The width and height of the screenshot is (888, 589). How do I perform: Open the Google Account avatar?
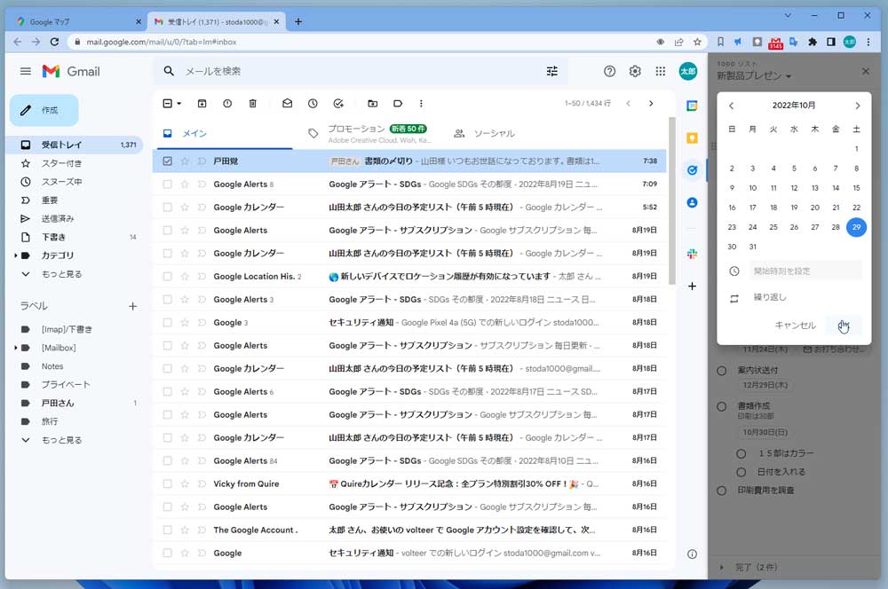click(688, 71)
